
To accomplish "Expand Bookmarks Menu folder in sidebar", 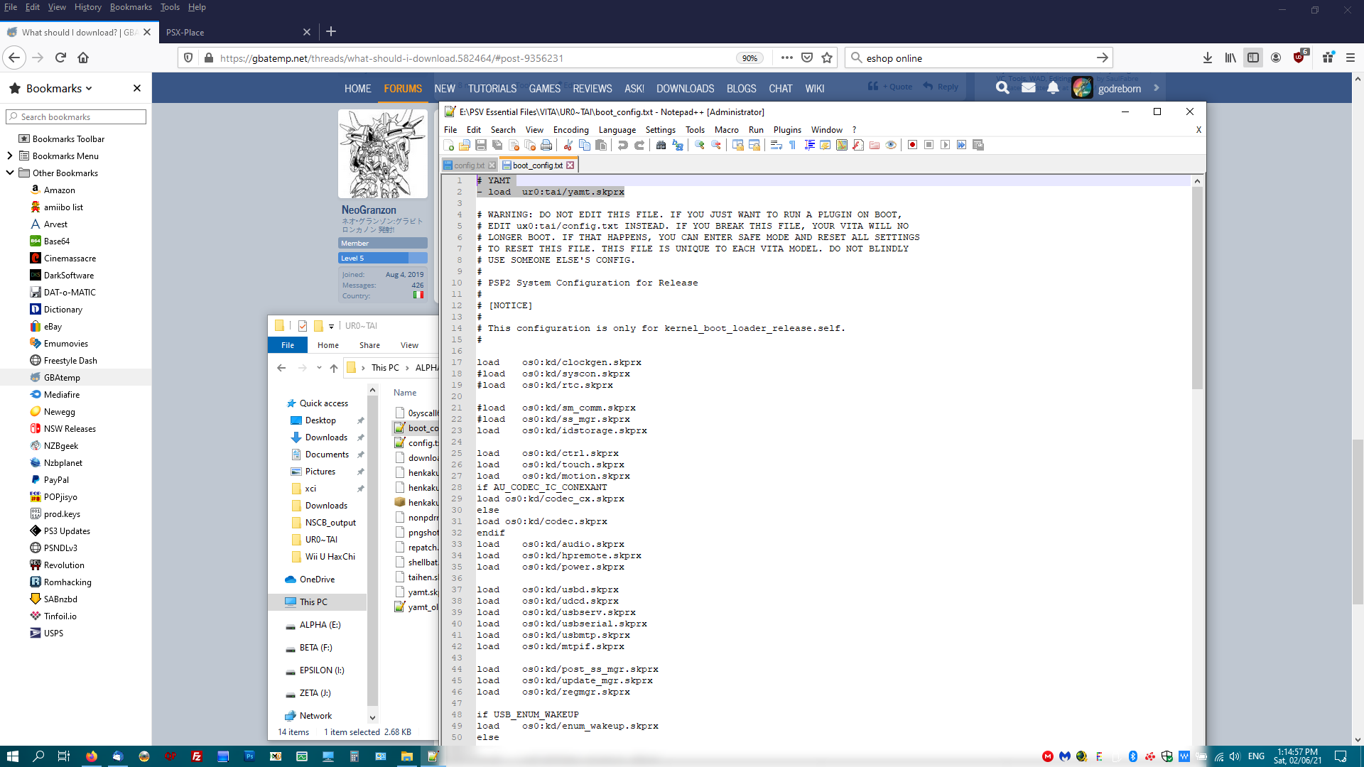I will (x=9, y=156).
